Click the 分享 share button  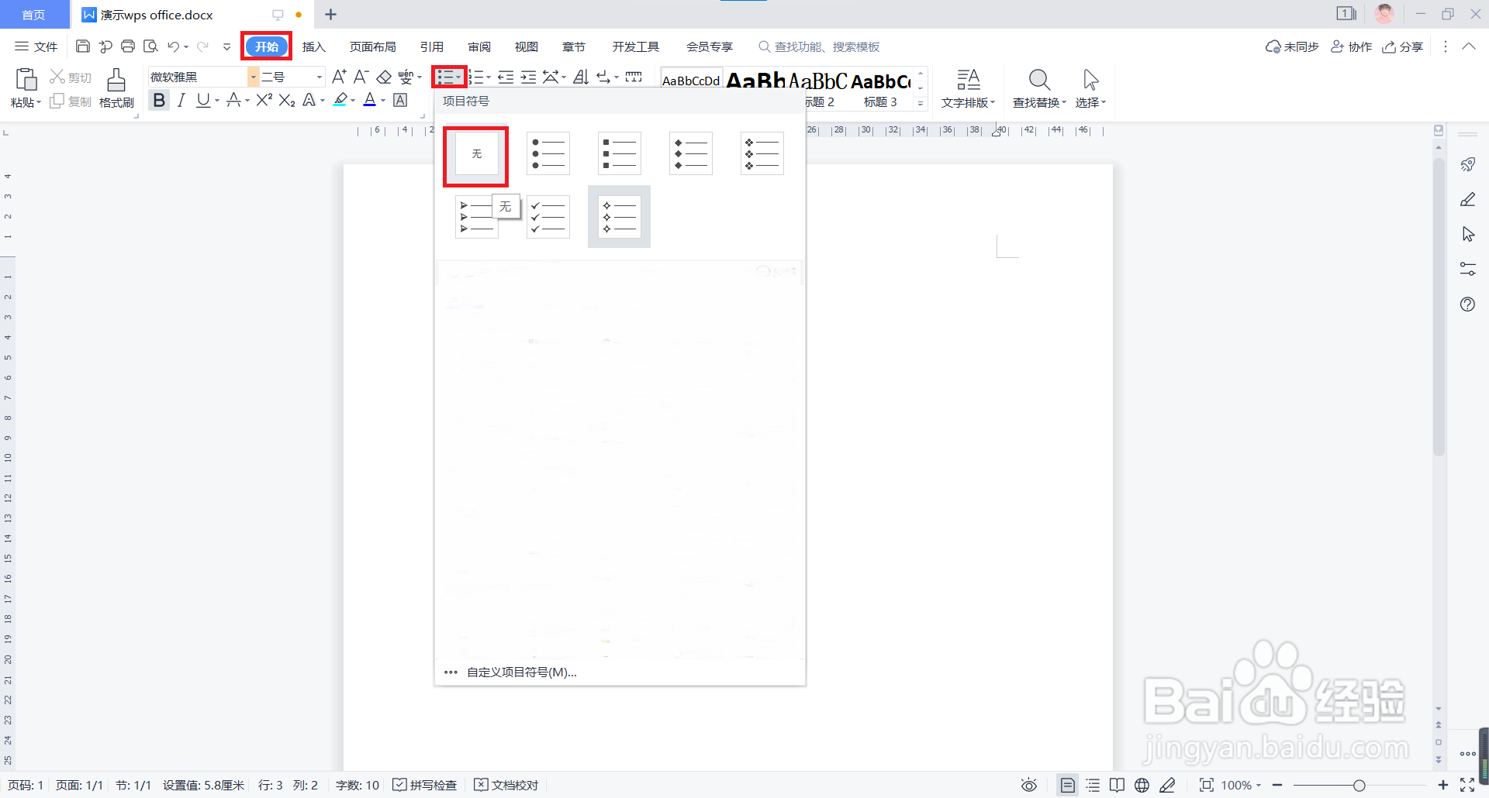[x=1403, y=46]
